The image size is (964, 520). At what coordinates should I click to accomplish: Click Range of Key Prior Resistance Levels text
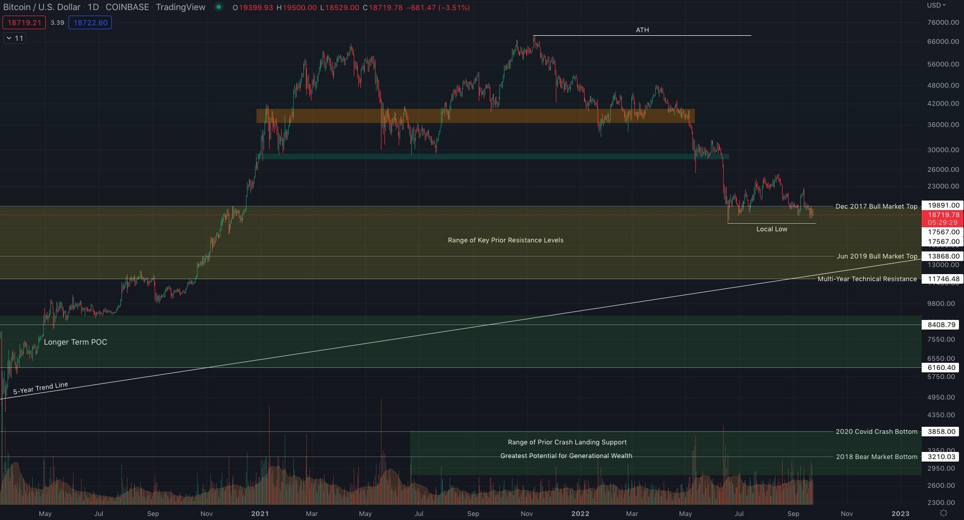505,240
